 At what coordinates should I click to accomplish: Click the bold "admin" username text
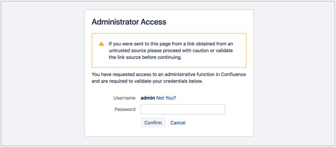click(x=148, y=98)
